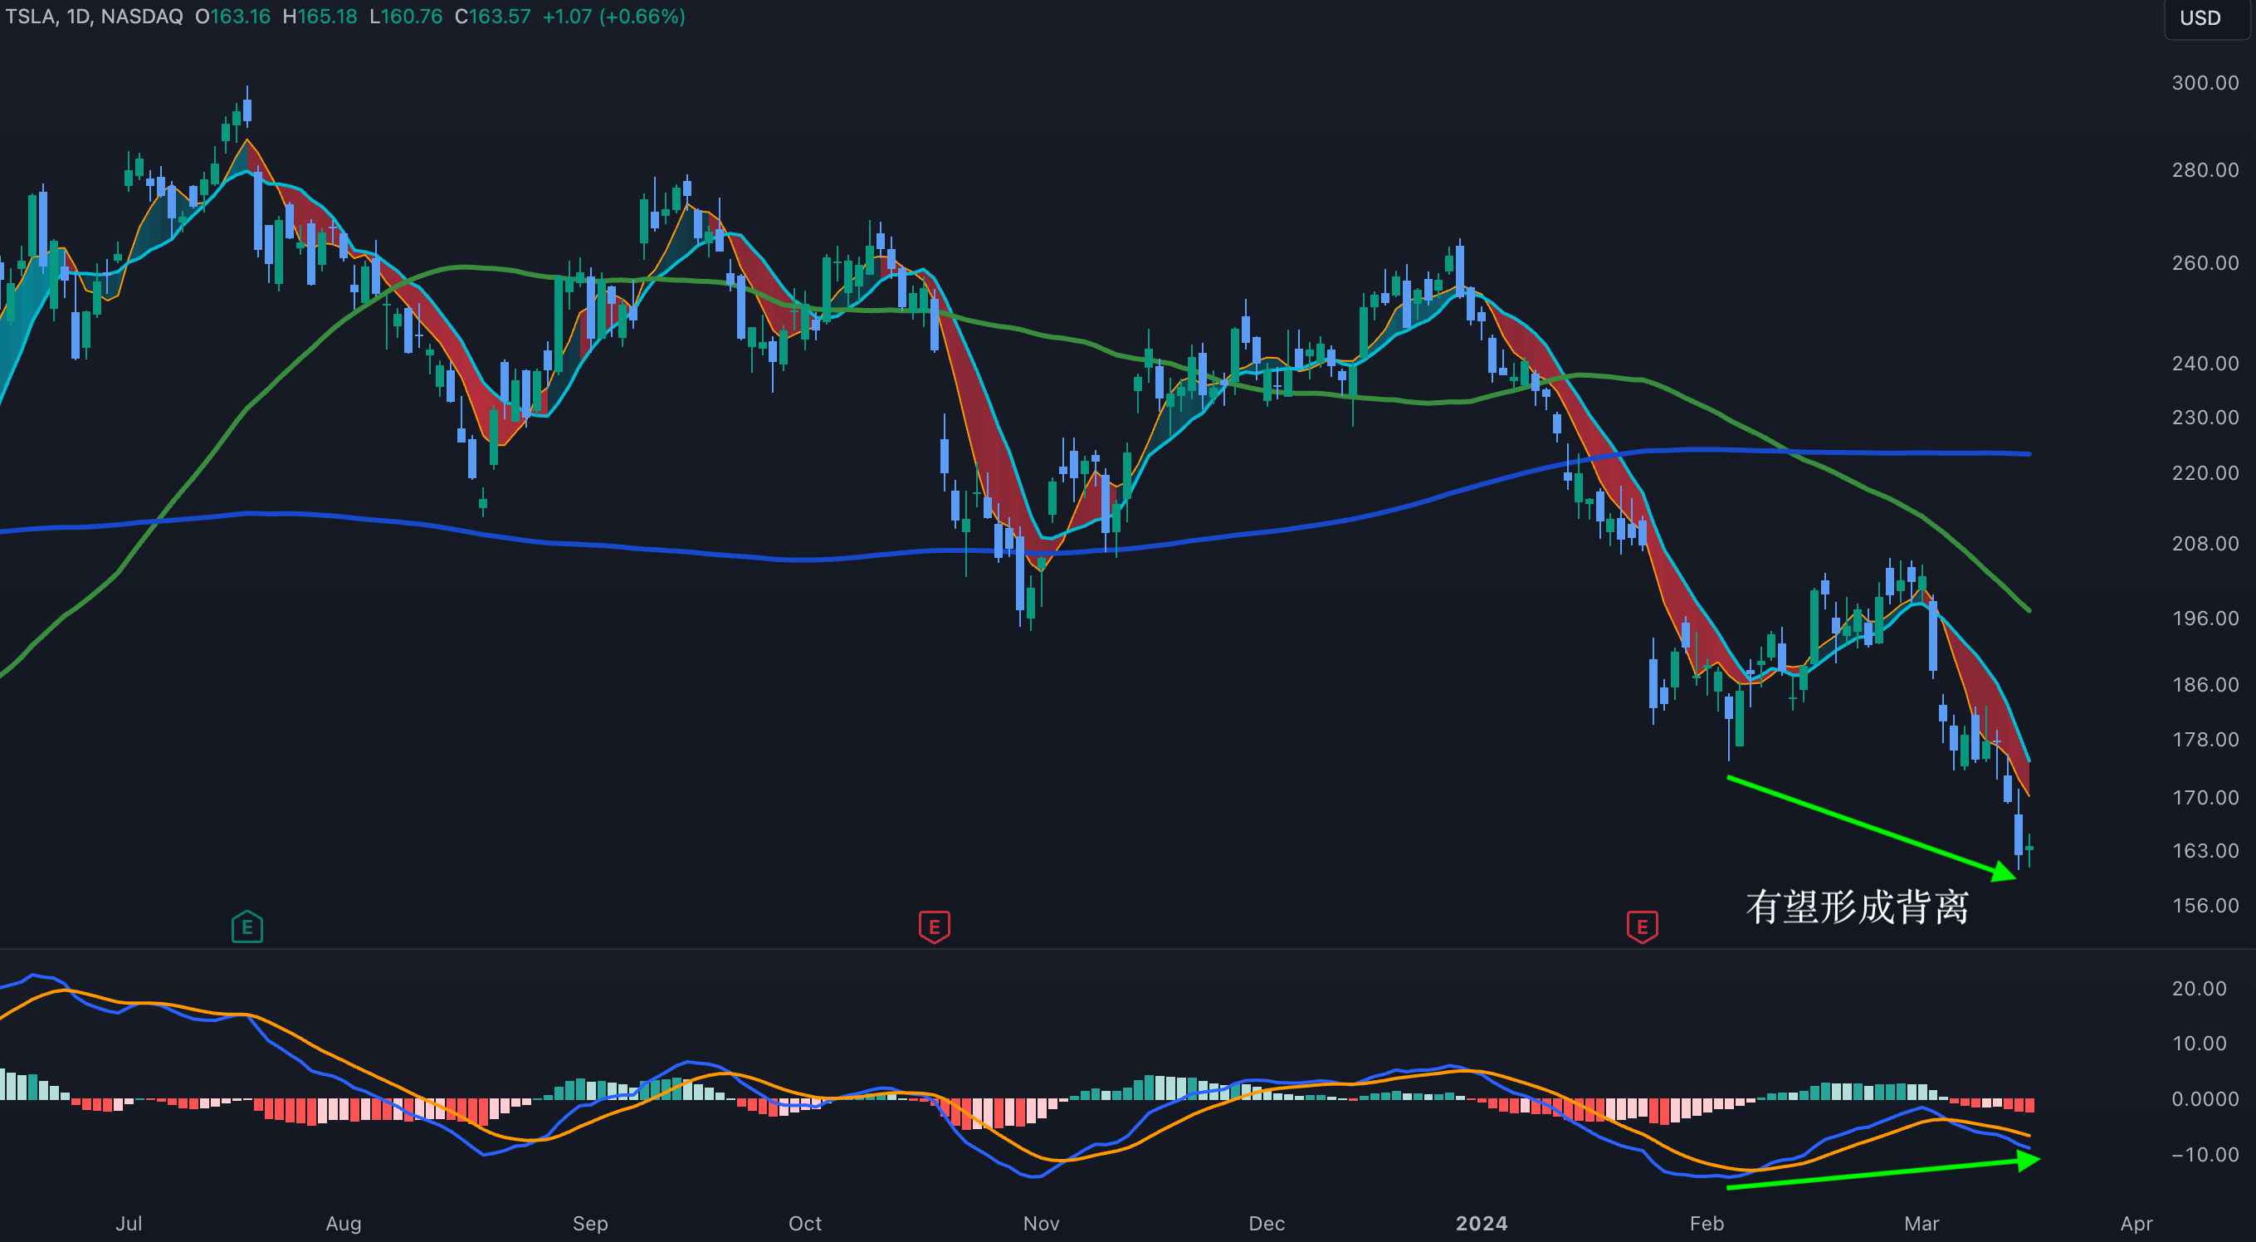Image resolution: width=2256 pixels, height=1242 pixels.
Task: Click the TSLA, 1D, NASDAQ symbol title
Action: click(94, 17)
